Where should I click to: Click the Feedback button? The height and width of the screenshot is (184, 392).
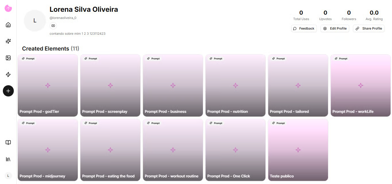click(x=304, y=28)
